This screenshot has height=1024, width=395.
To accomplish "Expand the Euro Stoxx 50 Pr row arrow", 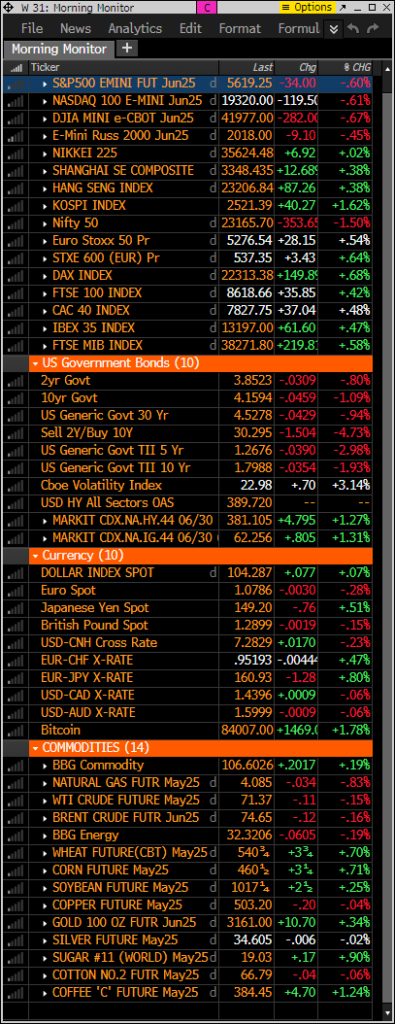I will point(45,240).
